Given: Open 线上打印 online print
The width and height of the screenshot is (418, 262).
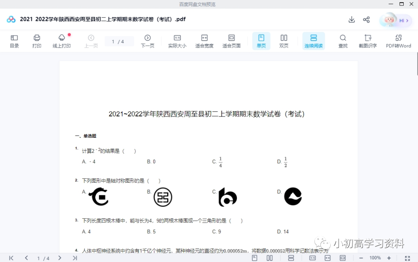Looking at the screenshot, I should (62, 41).
